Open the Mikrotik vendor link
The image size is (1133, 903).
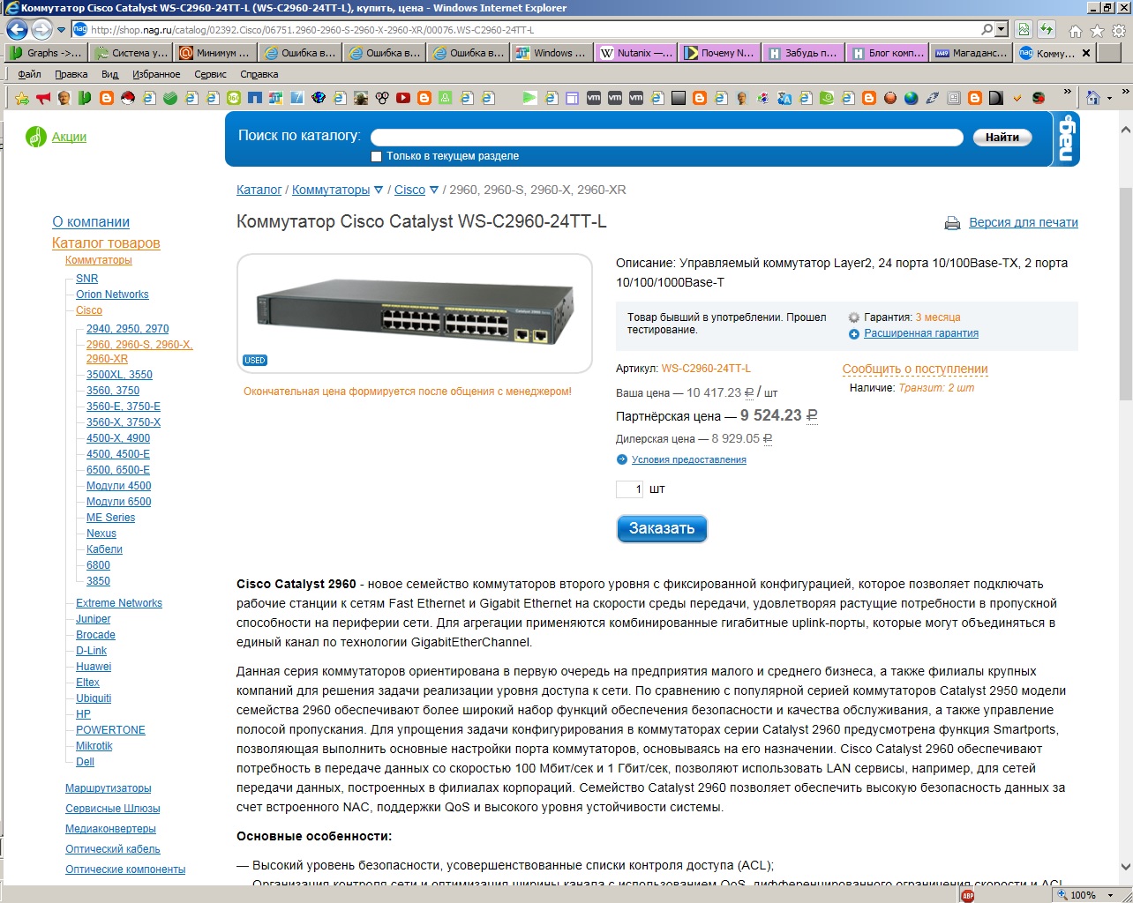pos(94,746)
